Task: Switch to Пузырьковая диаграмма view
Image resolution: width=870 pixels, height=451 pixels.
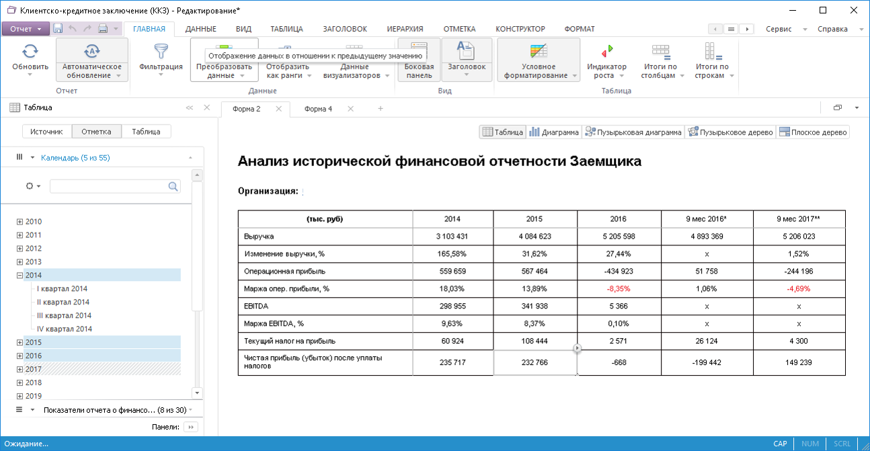Action: (x=633, y=132)
